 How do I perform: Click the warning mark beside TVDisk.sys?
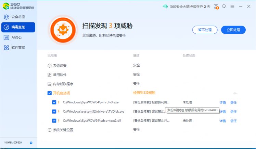[59, 112]
